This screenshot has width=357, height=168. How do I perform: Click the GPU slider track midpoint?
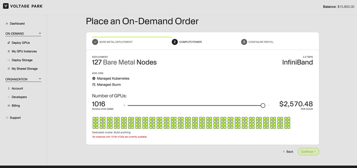[x=195, y=105]
